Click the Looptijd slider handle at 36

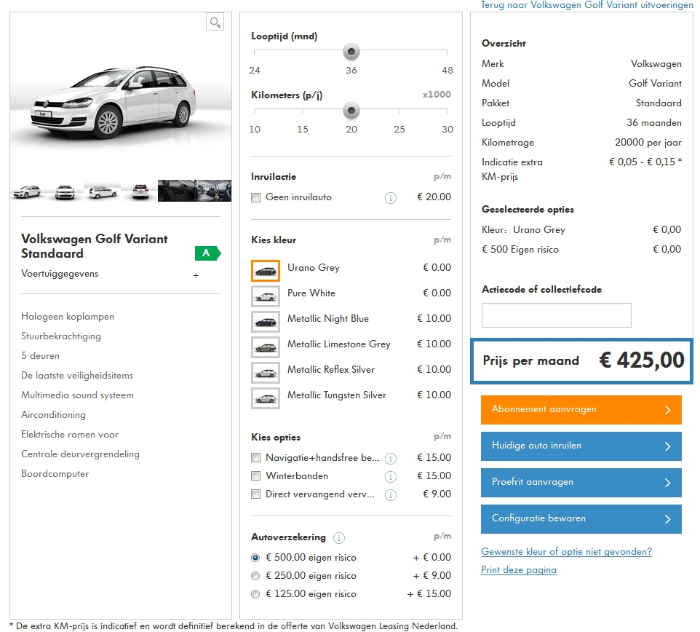point(351,52)
